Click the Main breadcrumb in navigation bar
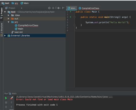 tap(25, 3)
